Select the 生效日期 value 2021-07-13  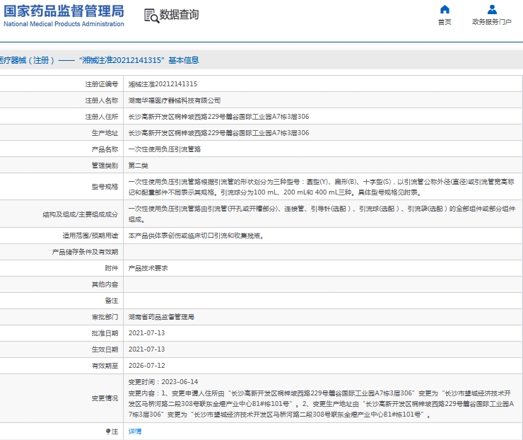[147, 349]
